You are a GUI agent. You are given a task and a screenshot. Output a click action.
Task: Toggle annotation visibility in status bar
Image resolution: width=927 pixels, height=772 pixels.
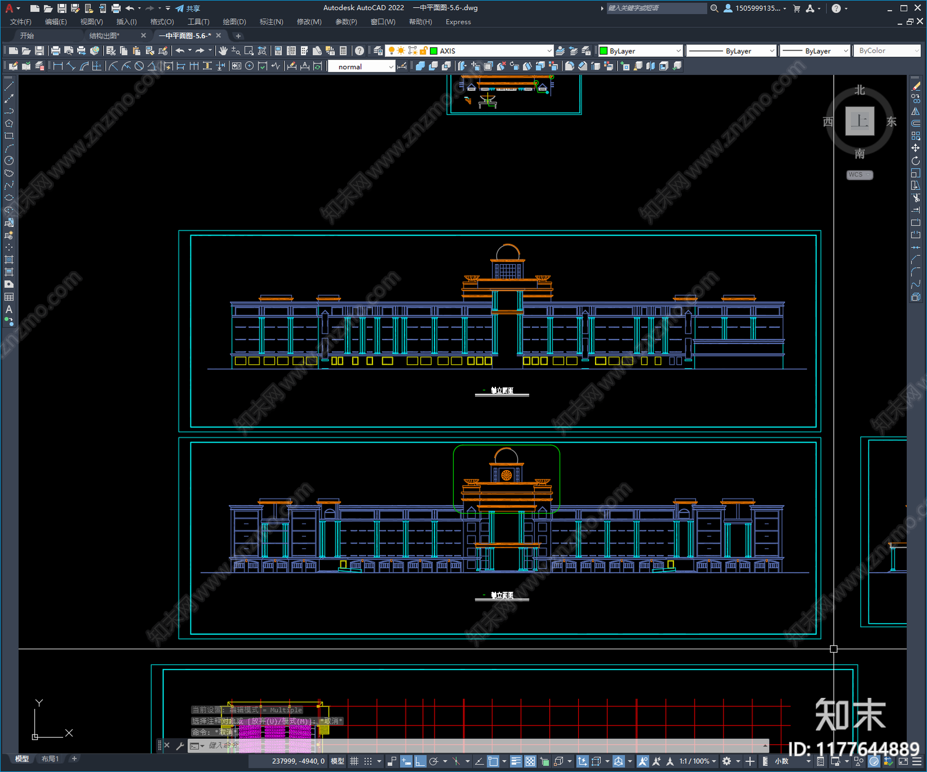(643, 761)
